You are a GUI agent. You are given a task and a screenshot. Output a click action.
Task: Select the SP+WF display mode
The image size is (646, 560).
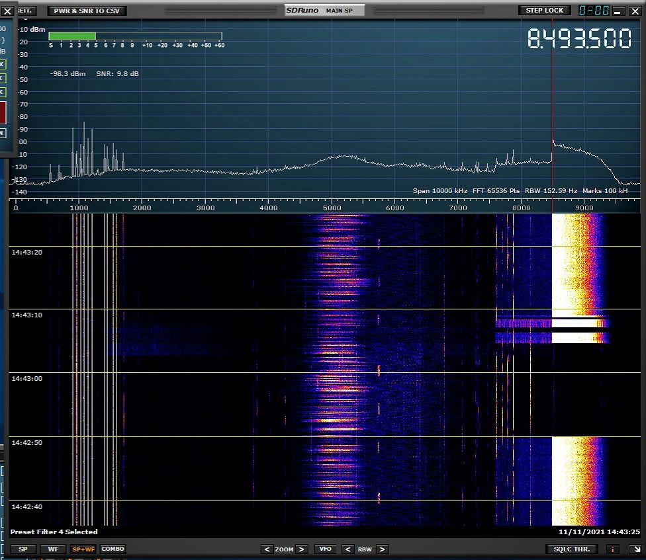[x=83, y=549]
